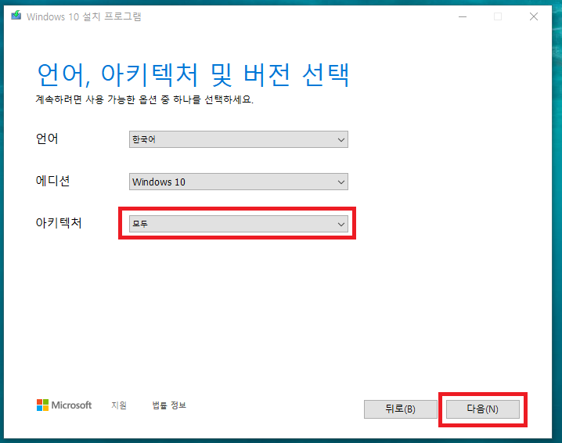Image resolution: width=562 pixels, height=443 pixels.
Task: Click the Microsoft logo
Action: tap(64, 405)
